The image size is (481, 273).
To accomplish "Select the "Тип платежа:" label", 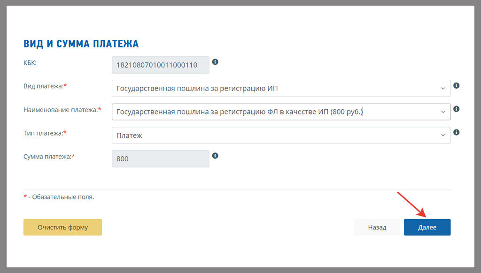I will pyautogui.click(x=45, y=133).
